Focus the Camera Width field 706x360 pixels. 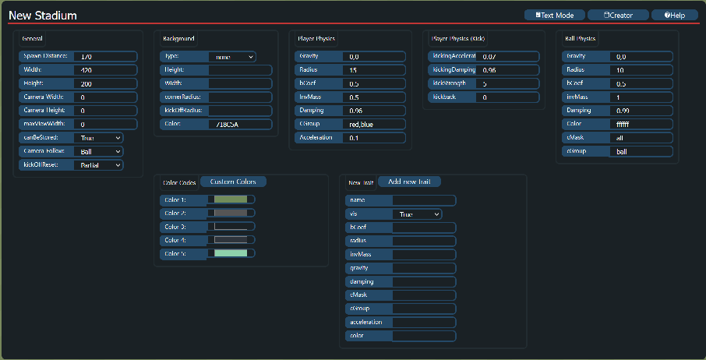[x=106, y=97]
